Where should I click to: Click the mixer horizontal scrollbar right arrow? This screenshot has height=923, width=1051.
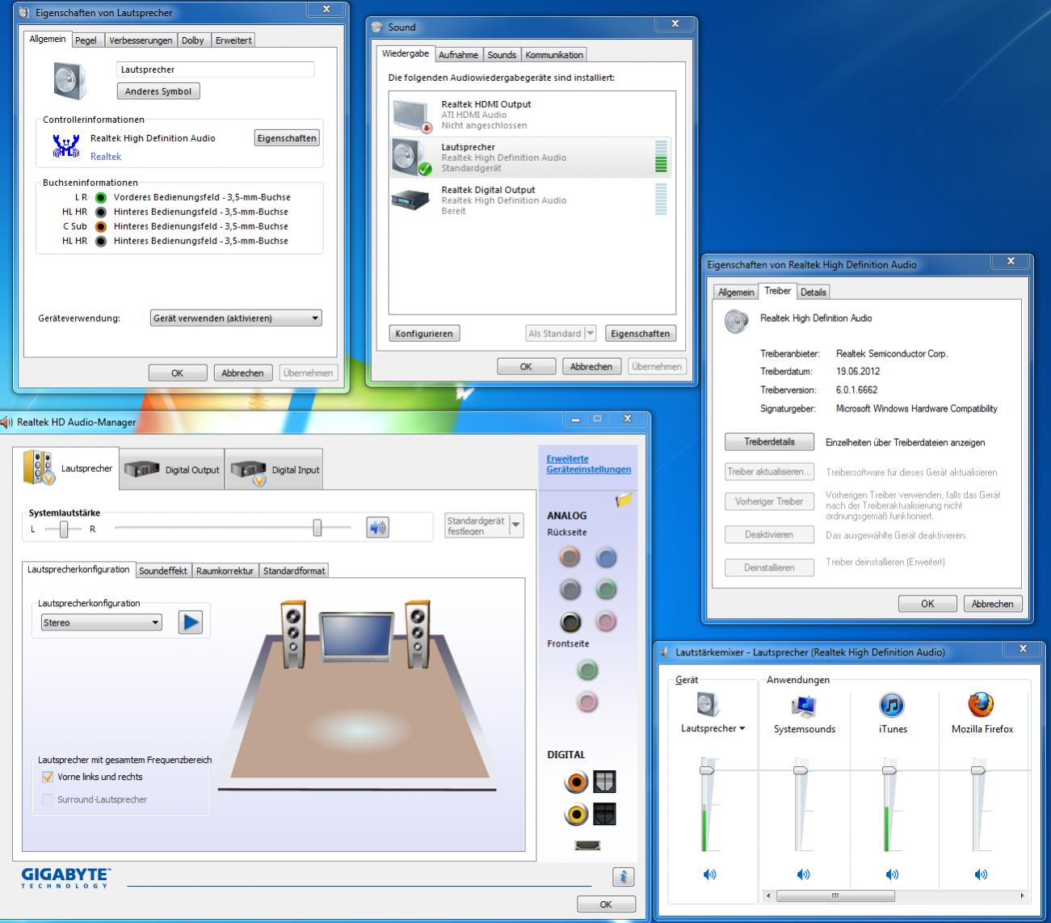coord(1022,896)
